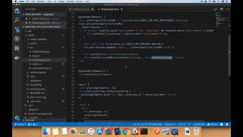Click the UTF-8 encoding indicator
Image resolution: width=243 pixels, height=137 pixels.
click(181, 124)
